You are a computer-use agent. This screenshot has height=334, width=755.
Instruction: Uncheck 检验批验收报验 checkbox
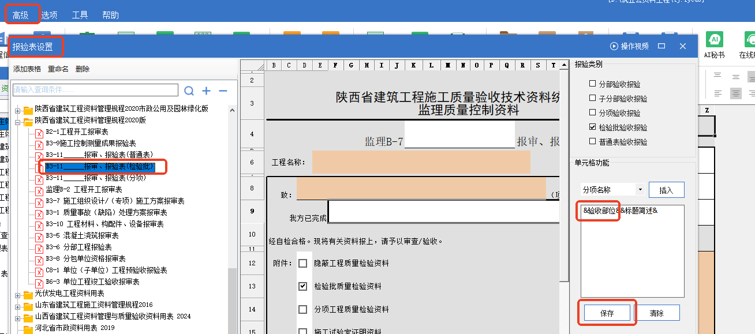tap(592, 127)
